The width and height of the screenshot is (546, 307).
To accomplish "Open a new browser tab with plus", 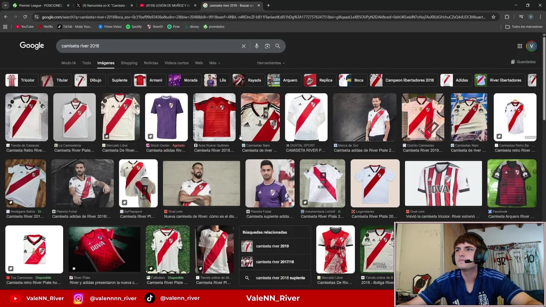I will [x=268, y=6].
